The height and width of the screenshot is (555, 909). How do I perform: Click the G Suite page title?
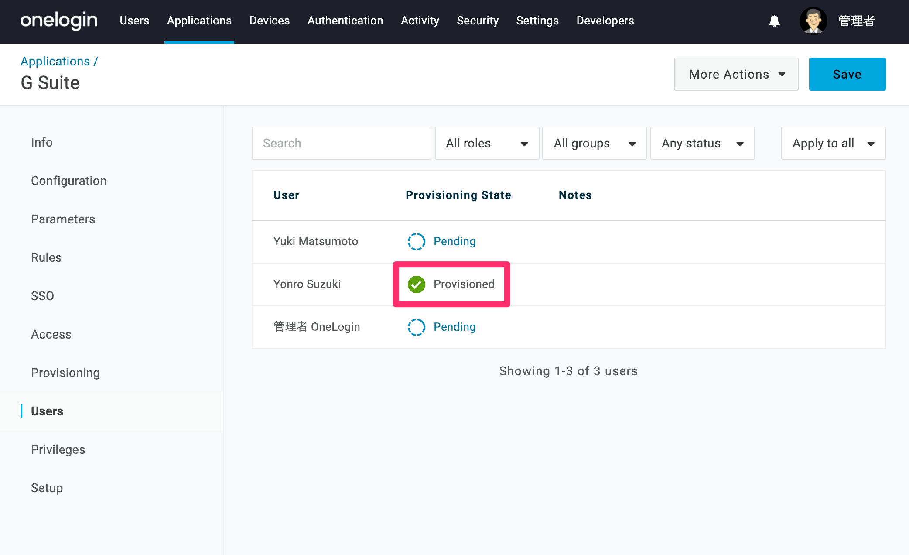pyautogui.click(x=50, y=82)
